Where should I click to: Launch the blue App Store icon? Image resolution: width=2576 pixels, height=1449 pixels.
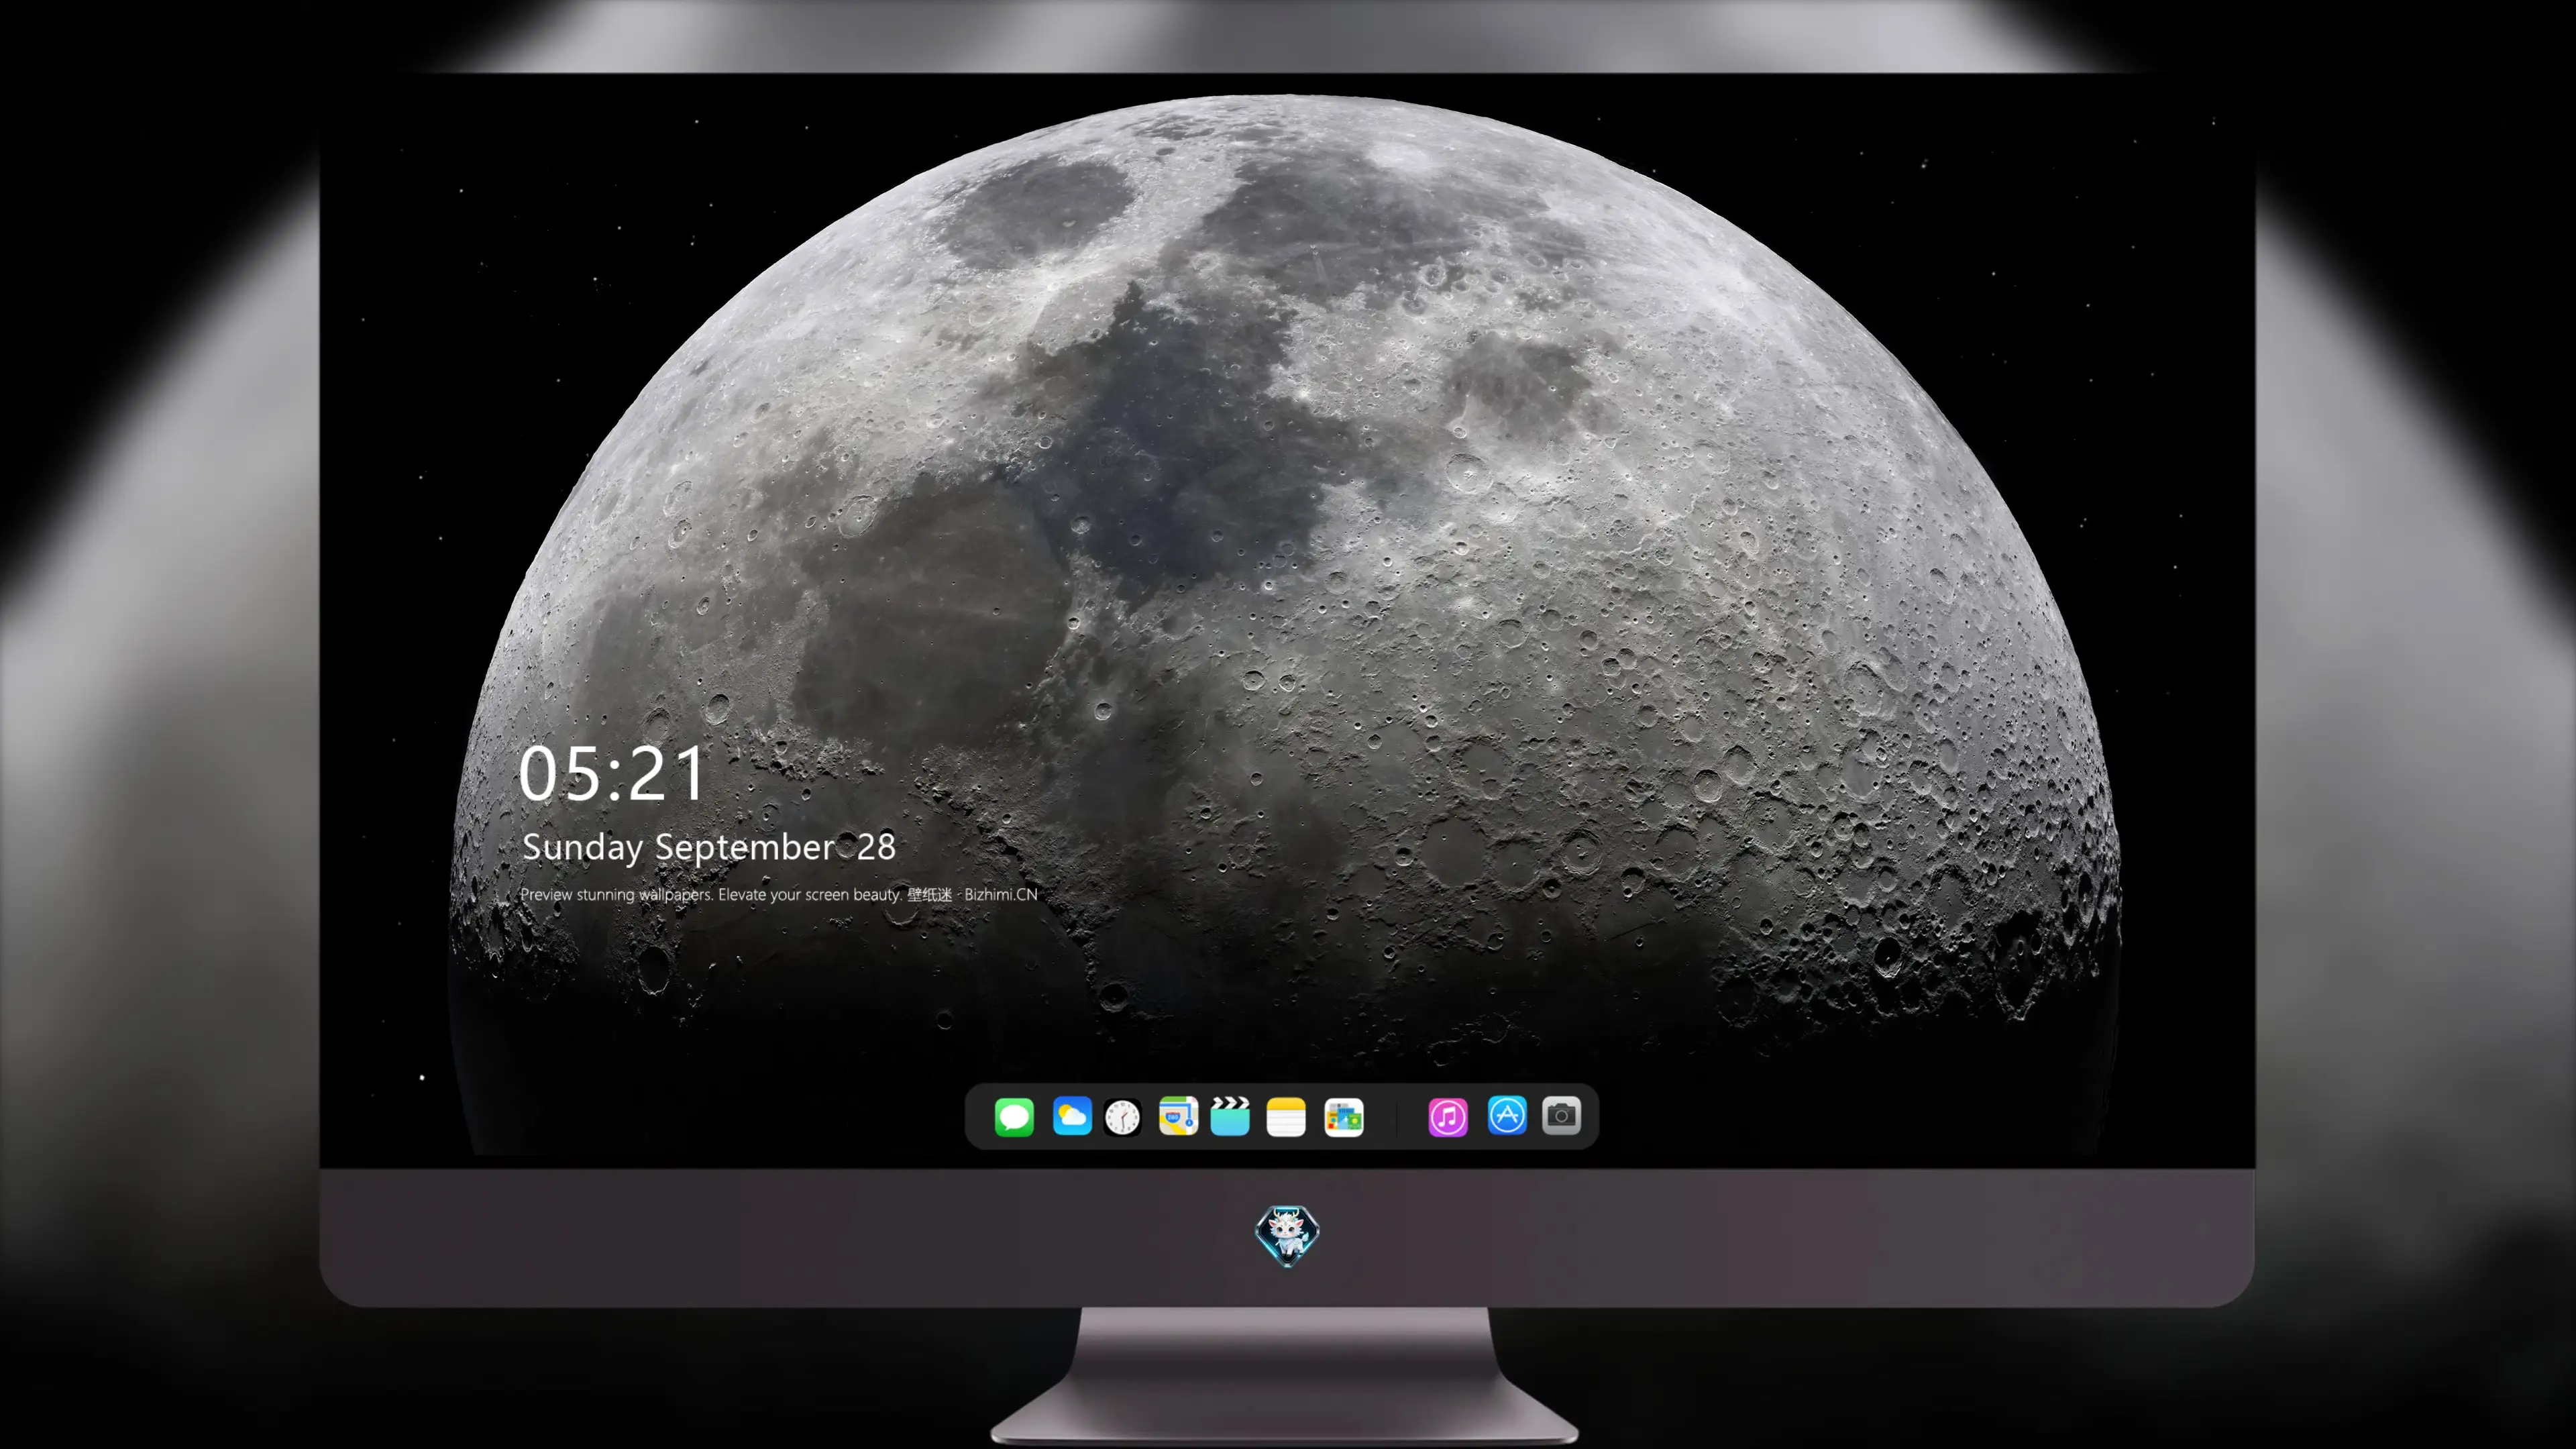point(1507,1115)
